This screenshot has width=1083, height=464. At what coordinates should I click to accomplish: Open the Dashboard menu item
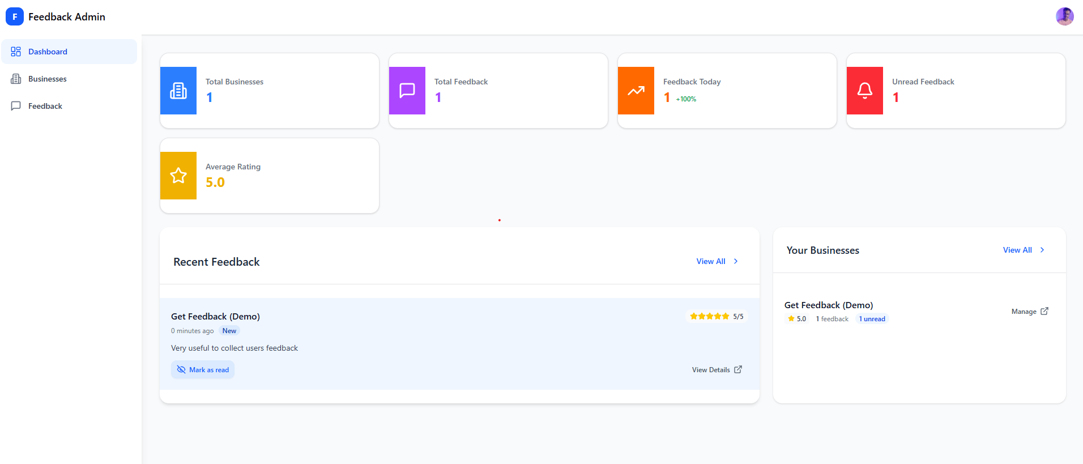point(69,52)
